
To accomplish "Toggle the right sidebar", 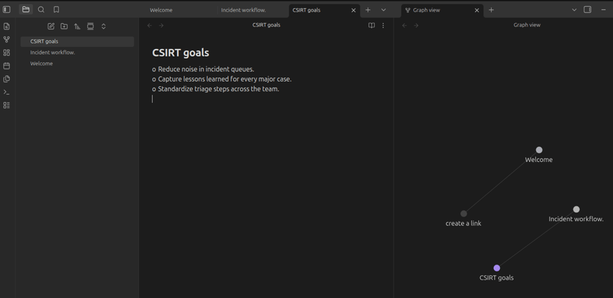I will tap(587, 10).
